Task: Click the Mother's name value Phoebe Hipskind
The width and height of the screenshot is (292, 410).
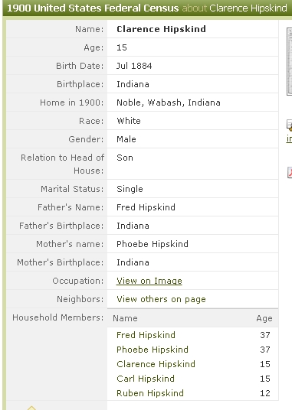Action: tap(153, 244)
